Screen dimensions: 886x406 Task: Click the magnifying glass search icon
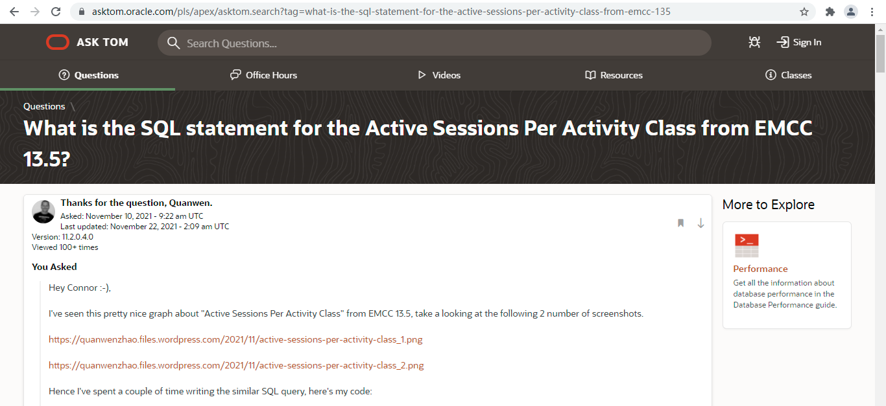173,43
